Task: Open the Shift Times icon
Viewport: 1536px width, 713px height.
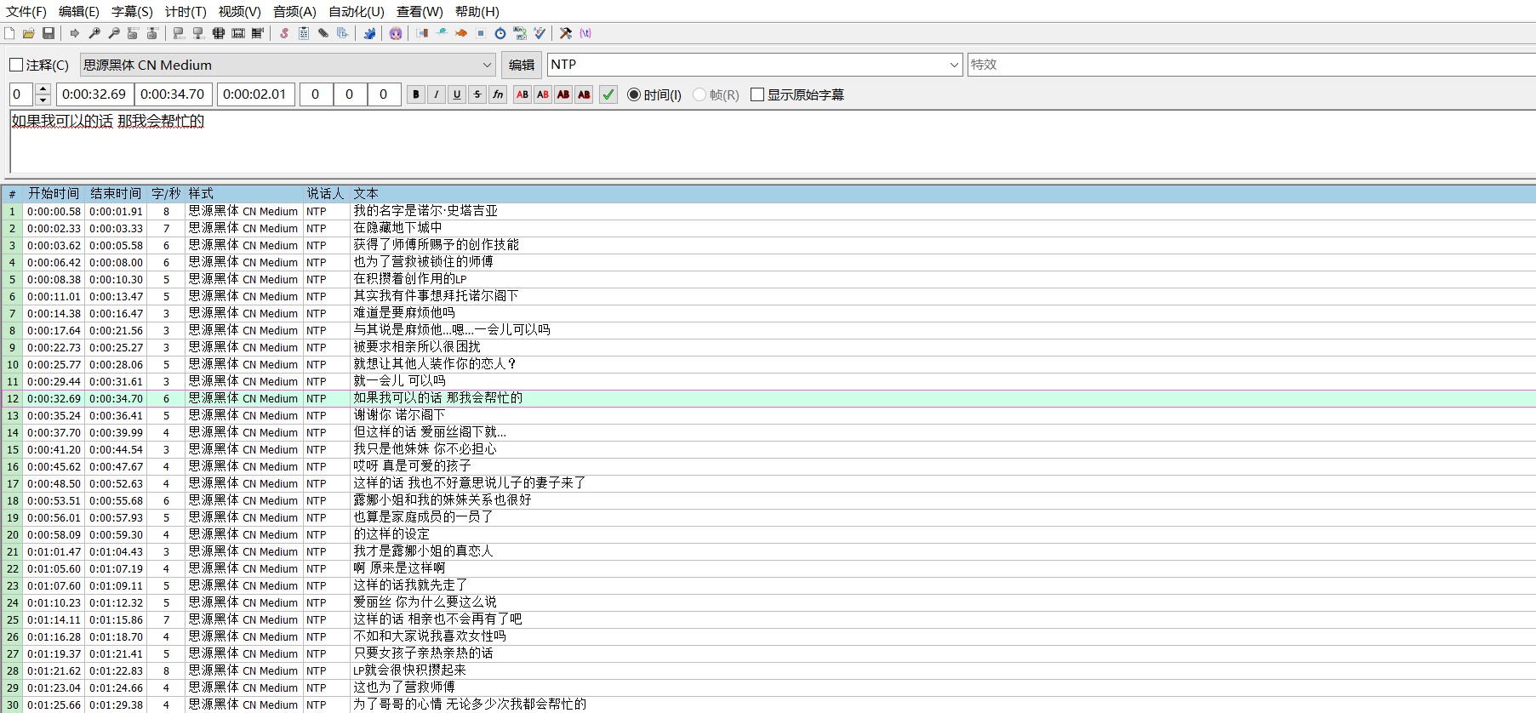Action: (x=422, y=33)
